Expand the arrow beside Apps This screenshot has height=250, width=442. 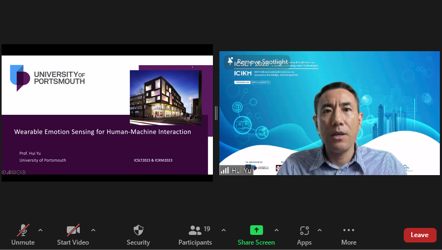pos(320,230)
